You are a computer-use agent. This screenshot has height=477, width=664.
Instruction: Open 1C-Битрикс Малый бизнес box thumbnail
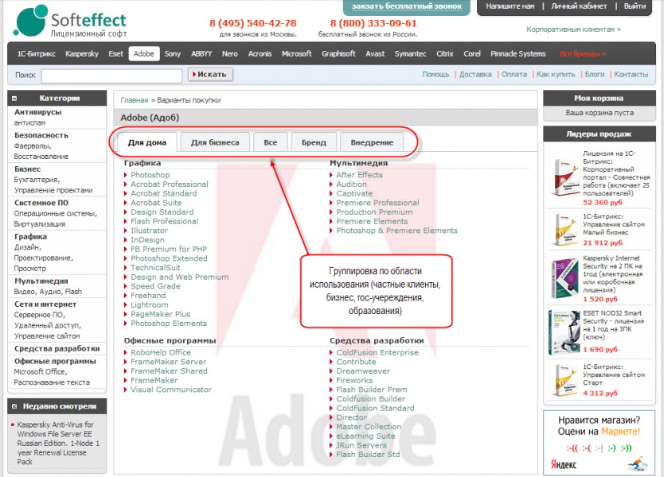point(565,230)
